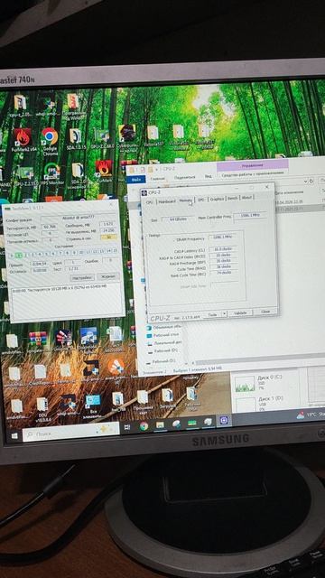Switch to the SPD tab in CPU-Z

click(x=200, y=200)
